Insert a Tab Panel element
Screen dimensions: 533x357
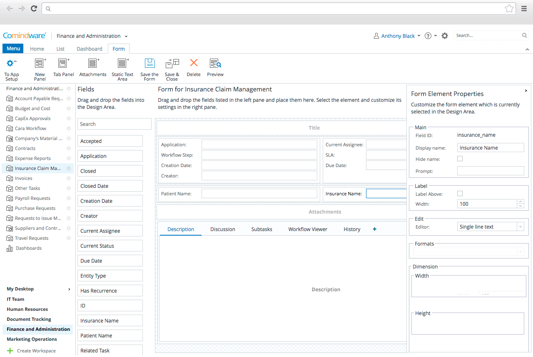(x=63, y=66)
